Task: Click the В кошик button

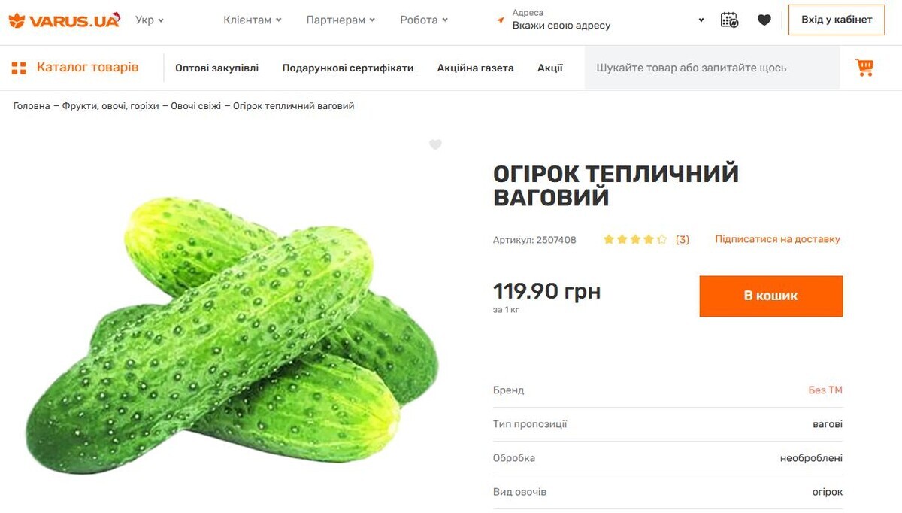Action: pos(770,296)
